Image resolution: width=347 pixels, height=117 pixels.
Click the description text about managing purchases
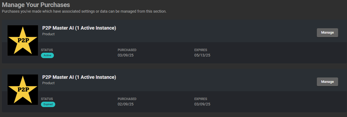pyautogui.click(x=84, y=11)
